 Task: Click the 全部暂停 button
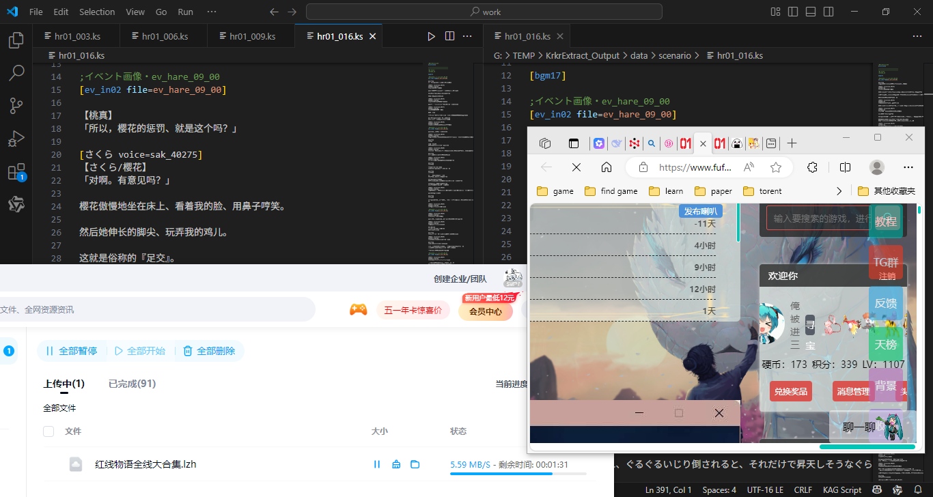point(71,351)
